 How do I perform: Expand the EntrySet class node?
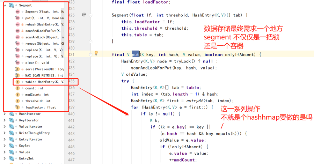pos(5,158)
